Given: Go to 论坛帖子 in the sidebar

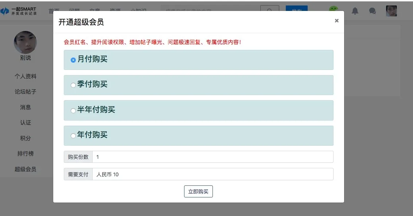Looking at the screenshot, I should click(x=26, y=92).
